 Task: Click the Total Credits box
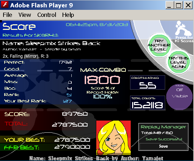point(148,103)
